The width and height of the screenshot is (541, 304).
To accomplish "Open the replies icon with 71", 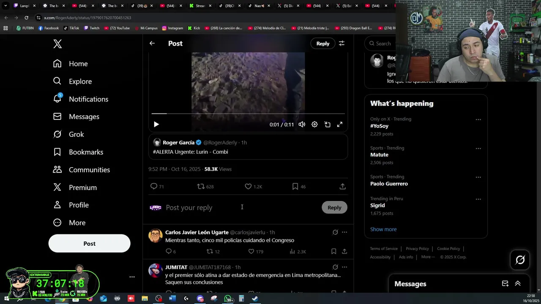I will 157,186.
